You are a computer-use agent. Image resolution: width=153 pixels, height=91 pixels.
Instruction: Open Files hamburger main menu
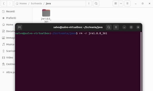click(127, 4)
